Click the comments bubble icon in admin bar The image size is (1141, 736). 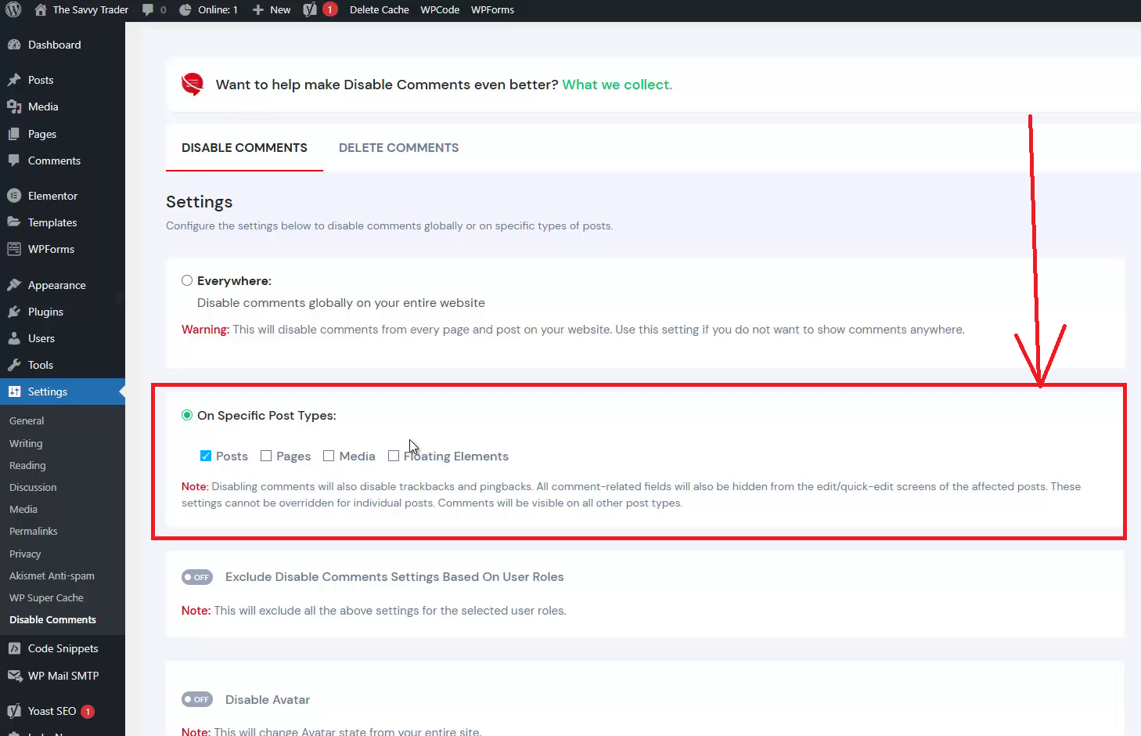click(x=148, y=10)
